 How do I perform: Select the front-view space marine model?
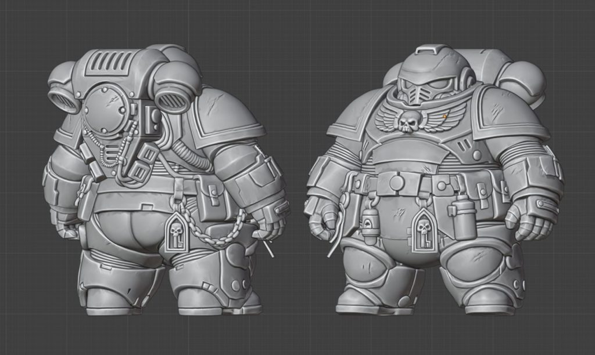click(x=433, y=180)
